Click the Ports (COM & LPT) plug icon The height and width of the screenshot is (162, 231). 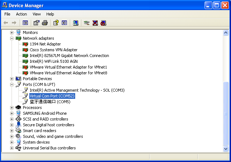(18, 84)
